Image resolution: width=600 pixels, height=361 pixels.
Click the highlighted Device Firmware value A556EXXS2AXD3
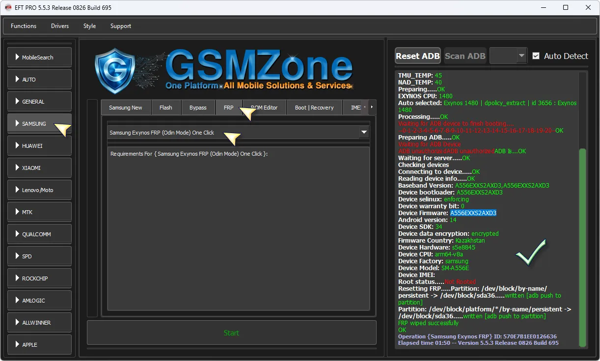tap(473, 213)
